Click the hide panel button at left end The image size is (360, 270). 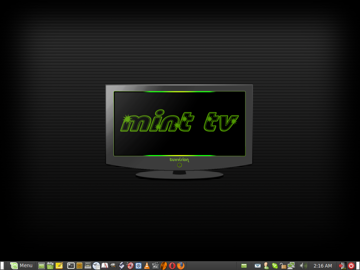(2, 266)
